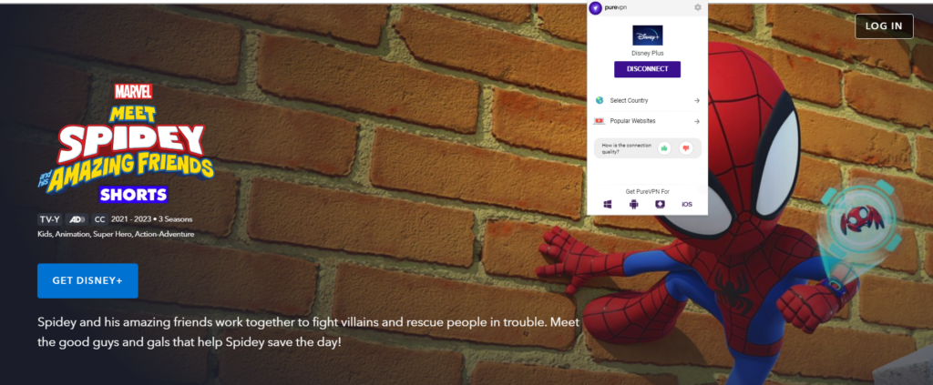Expand the Popular Websites arrow
The width and height of the screenshot is (933, 385).
(697, 121)
